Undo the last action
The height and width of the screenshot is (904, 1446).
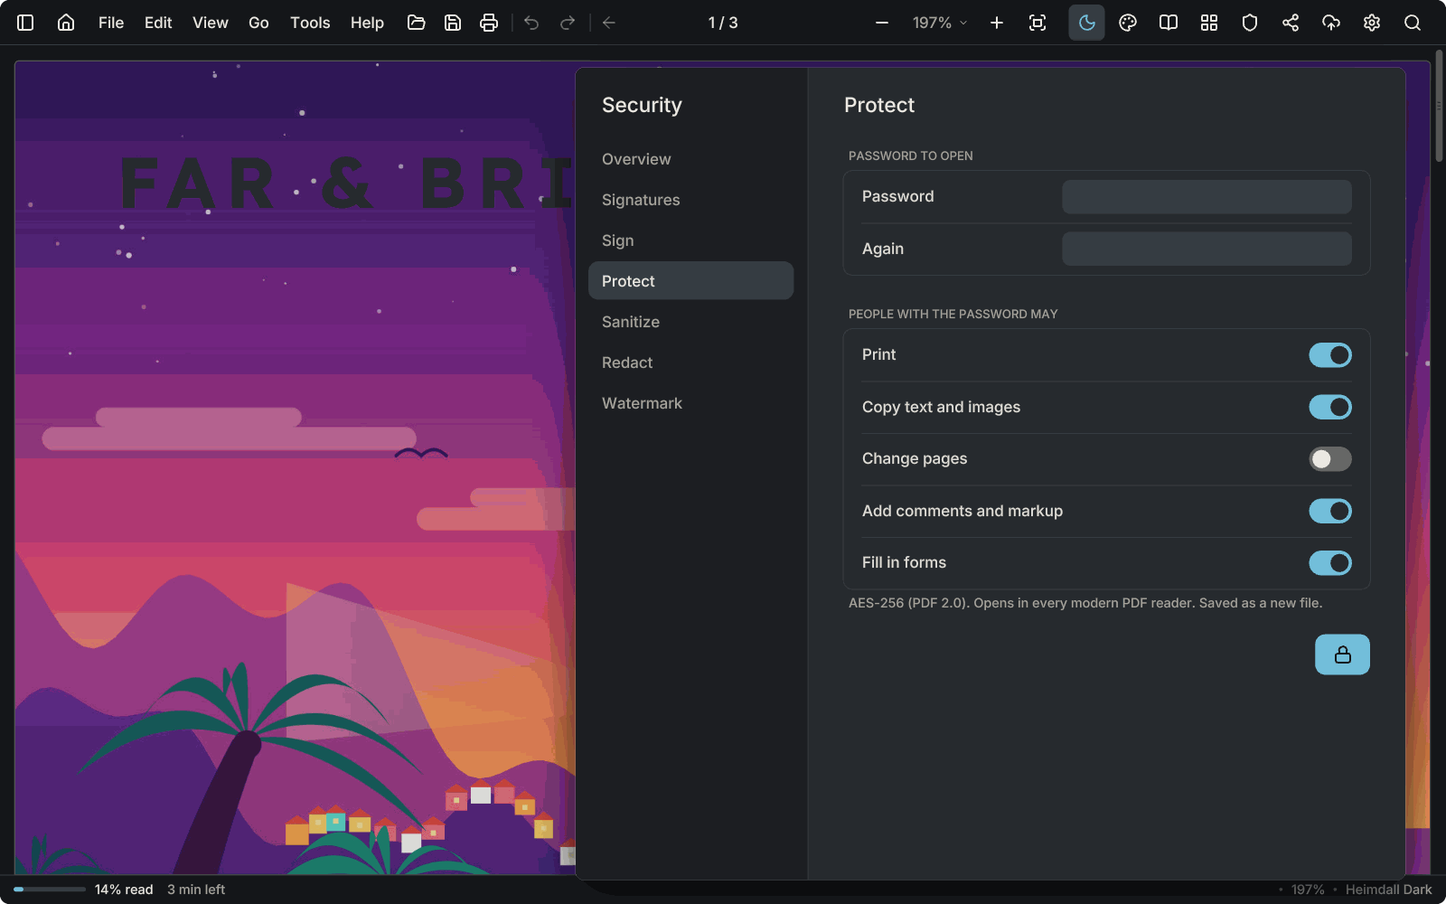click(531, 23)
